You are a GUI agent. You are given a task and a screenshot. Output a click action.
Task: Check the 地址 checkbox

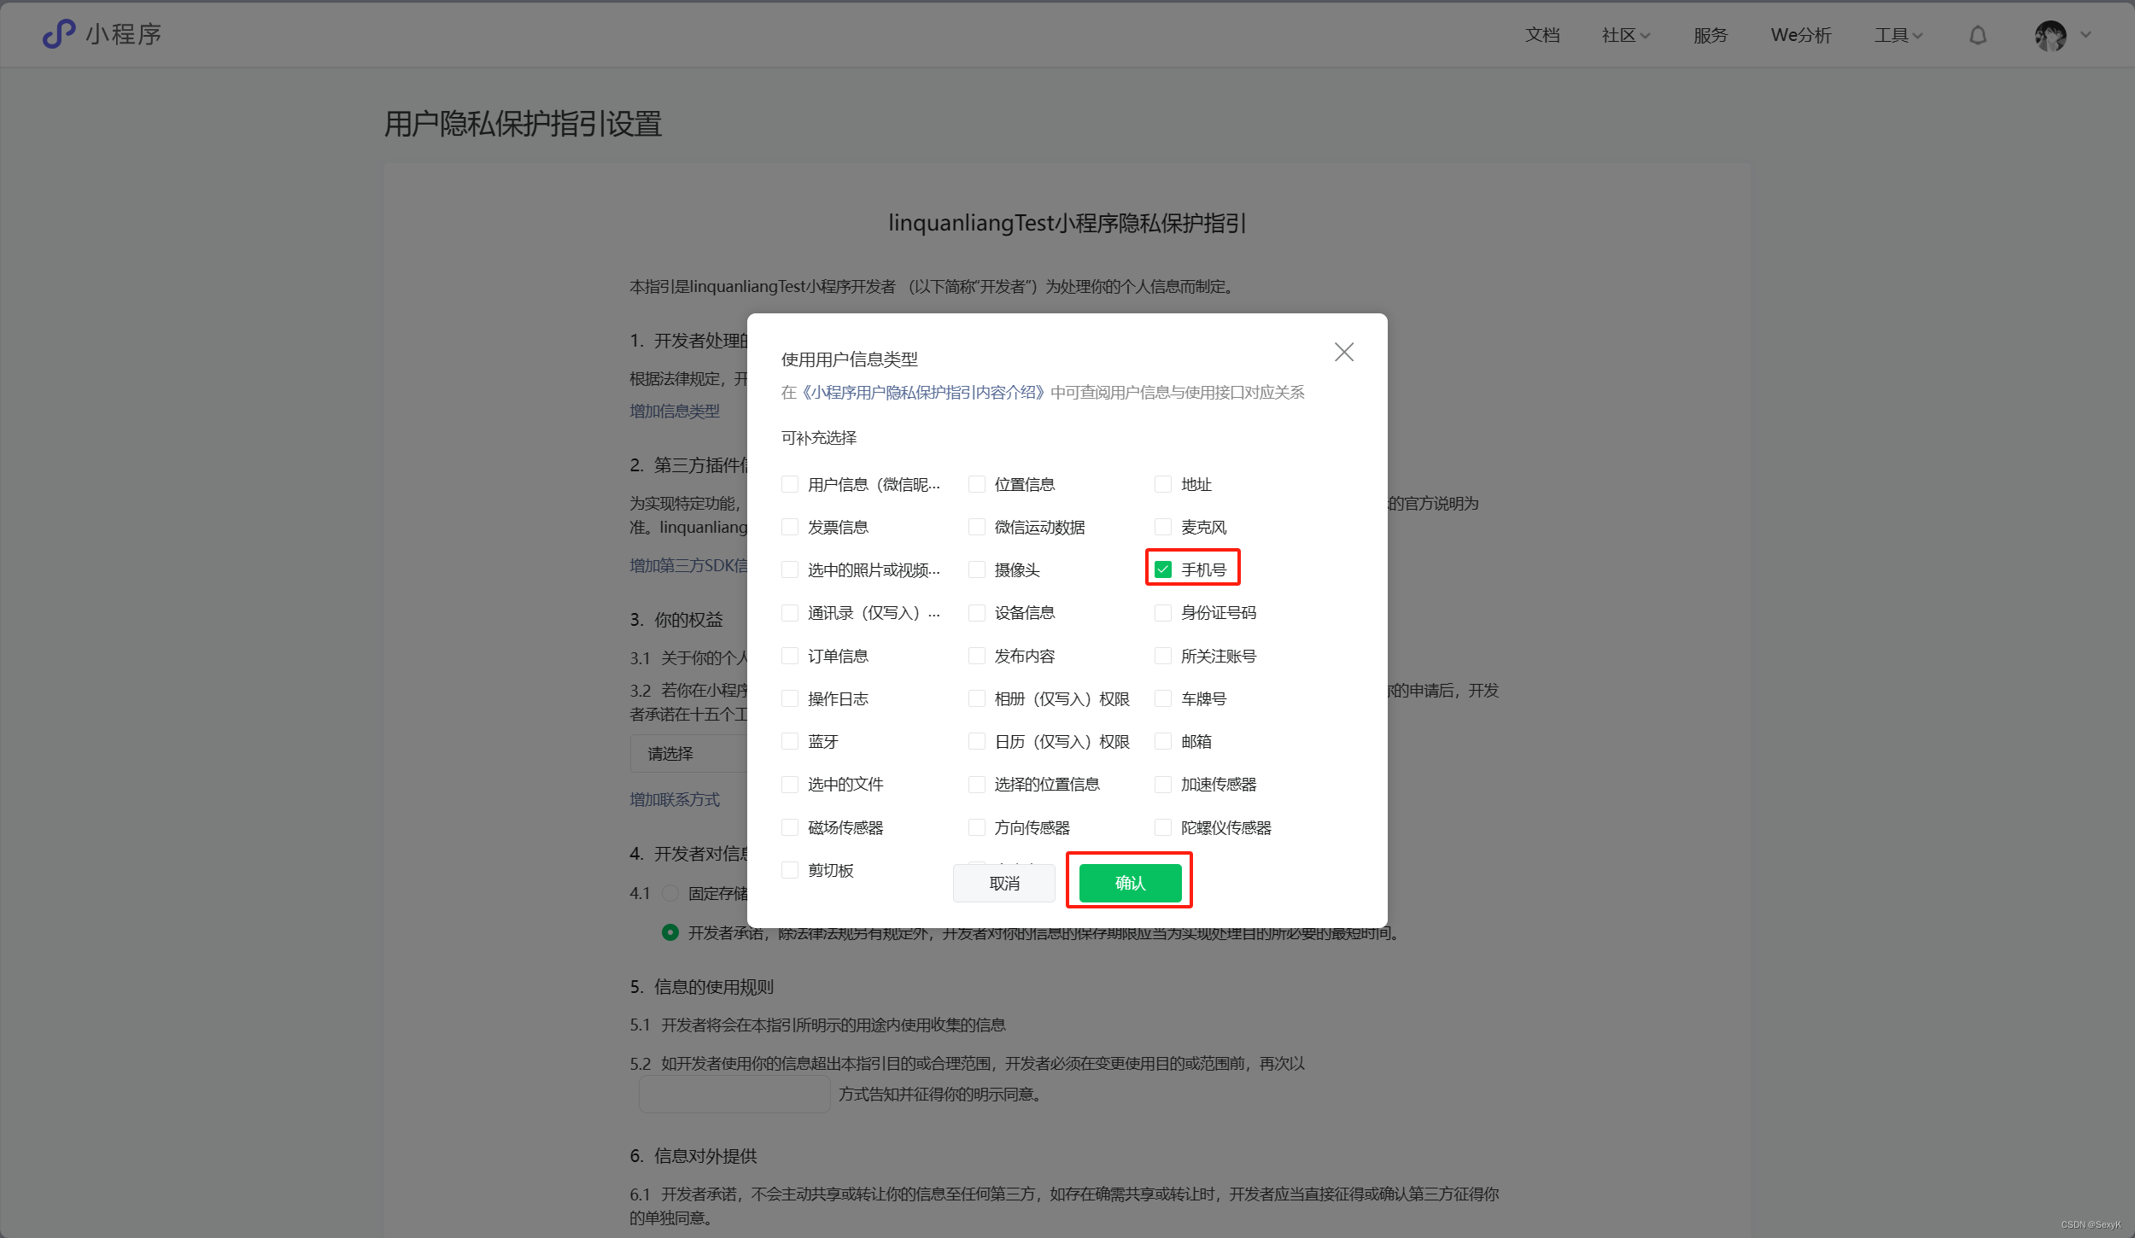[x=1163, y=484]
